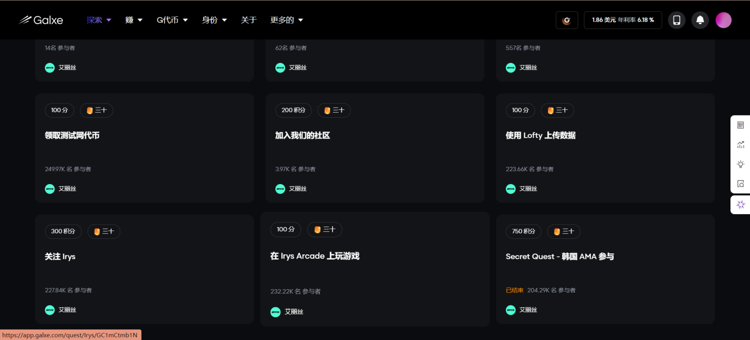750x340 pixels.
Task: Click the 三十 reward badge on Secret Quest card
Action: [564, 231]
